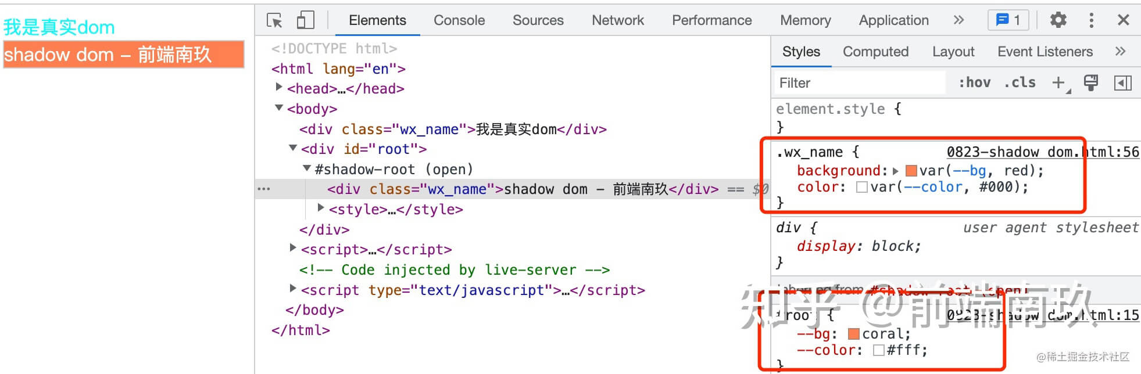Activate the inspect element picker icon
The height and width of the screenshot is (374, 1141).
(274, 20)
